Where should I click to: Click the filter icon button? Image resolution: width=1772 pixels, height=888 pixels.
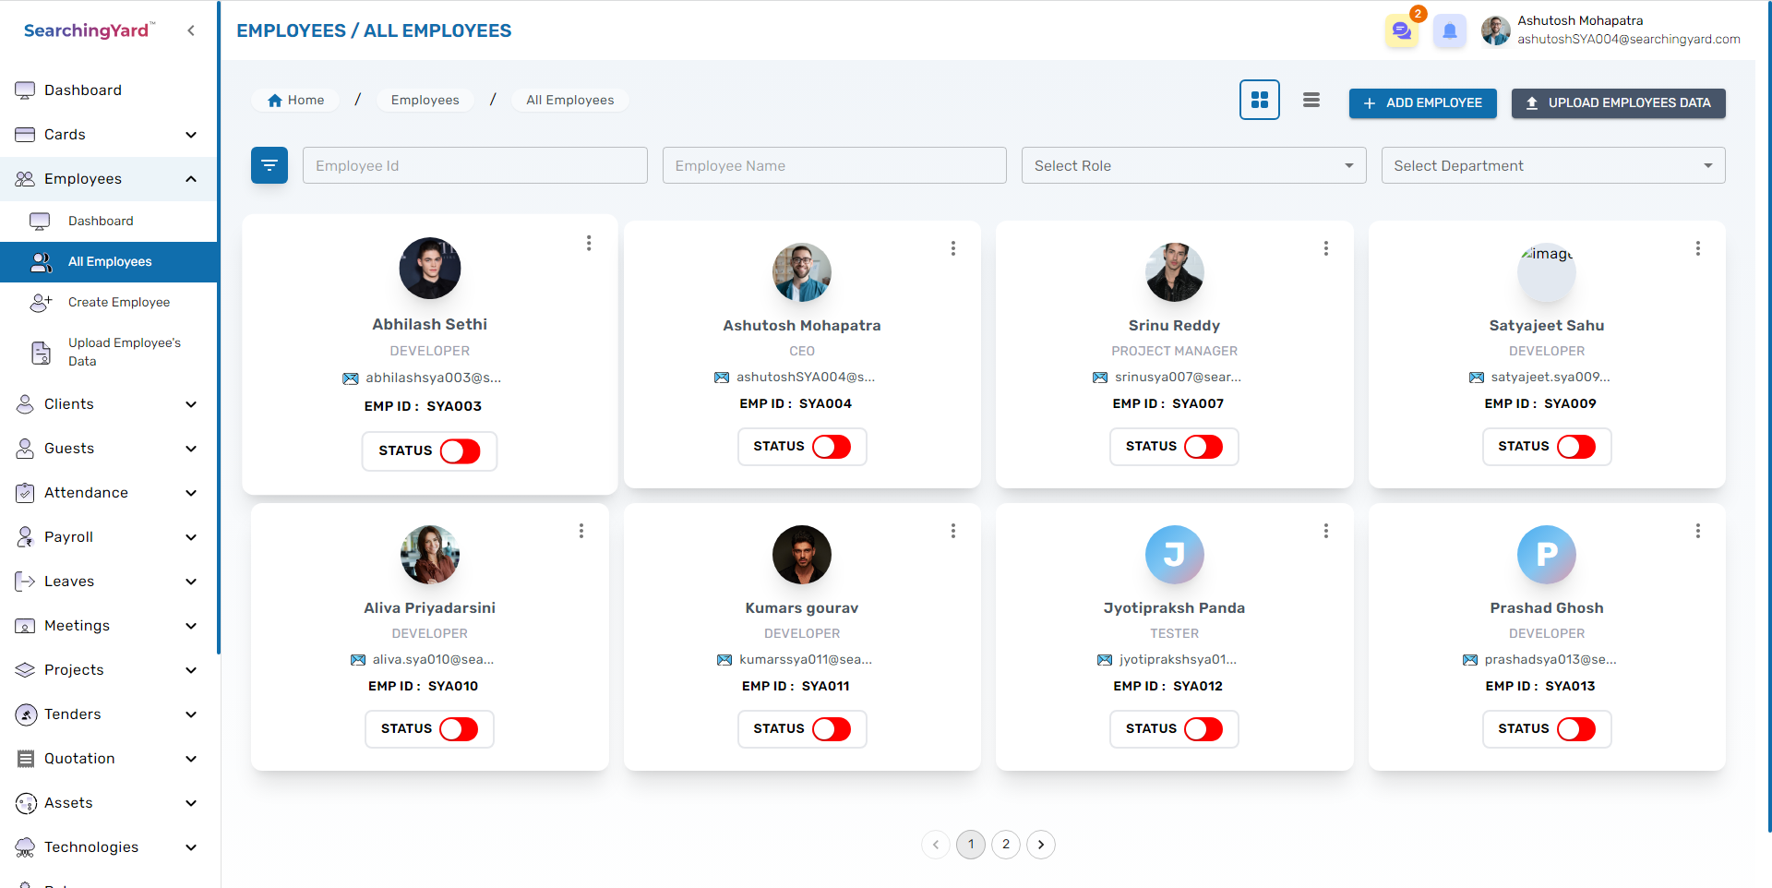click(269, 165)
